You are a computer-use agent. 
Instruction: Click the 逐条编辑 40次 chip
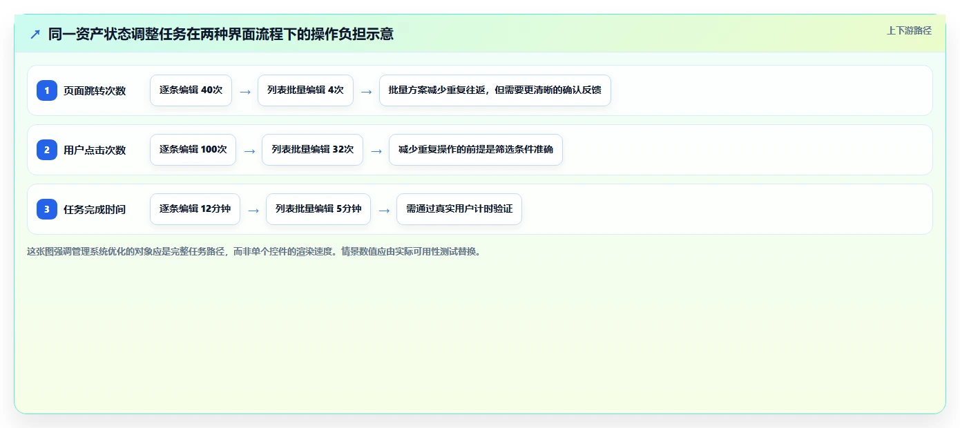pyautogui.click(x=191, y=90)
